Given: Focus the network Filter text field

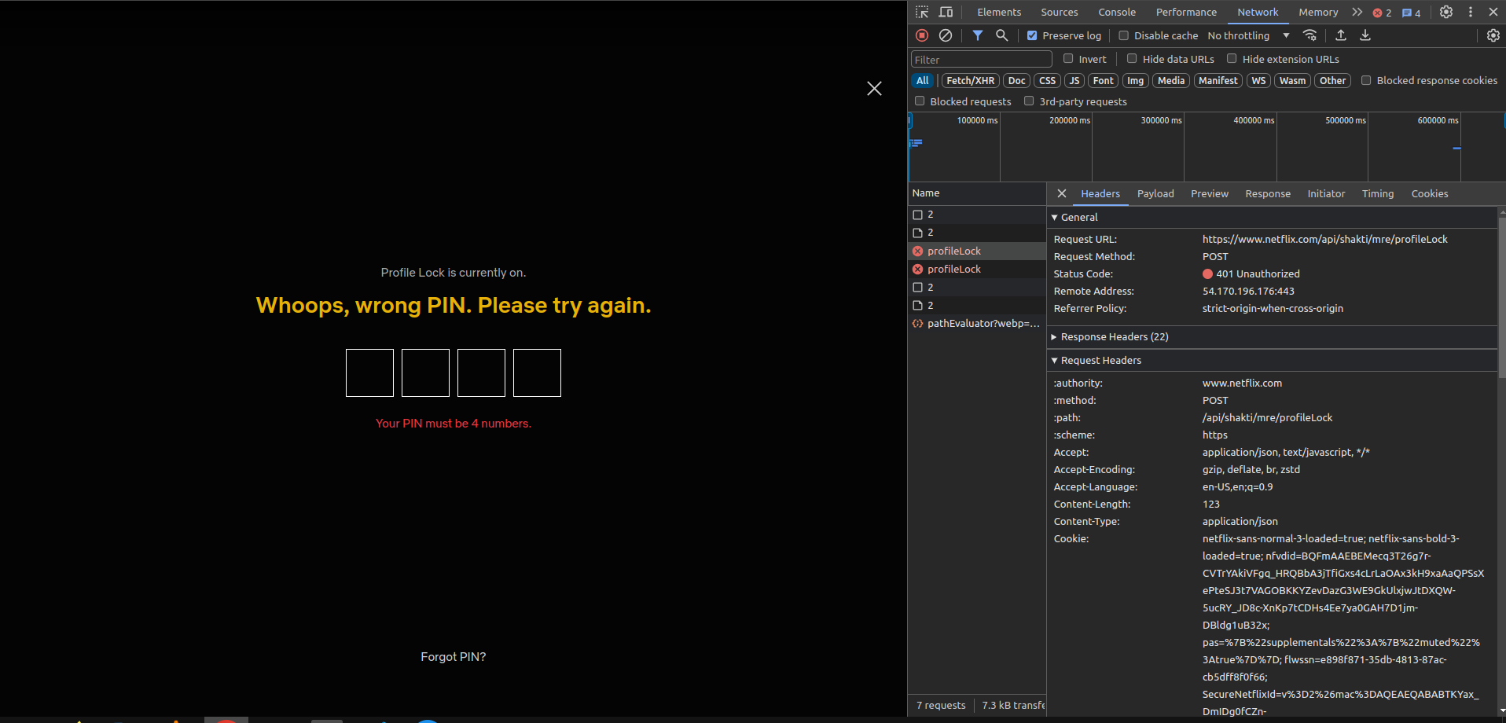Looking at the screenshot, I should coord(981,59).
